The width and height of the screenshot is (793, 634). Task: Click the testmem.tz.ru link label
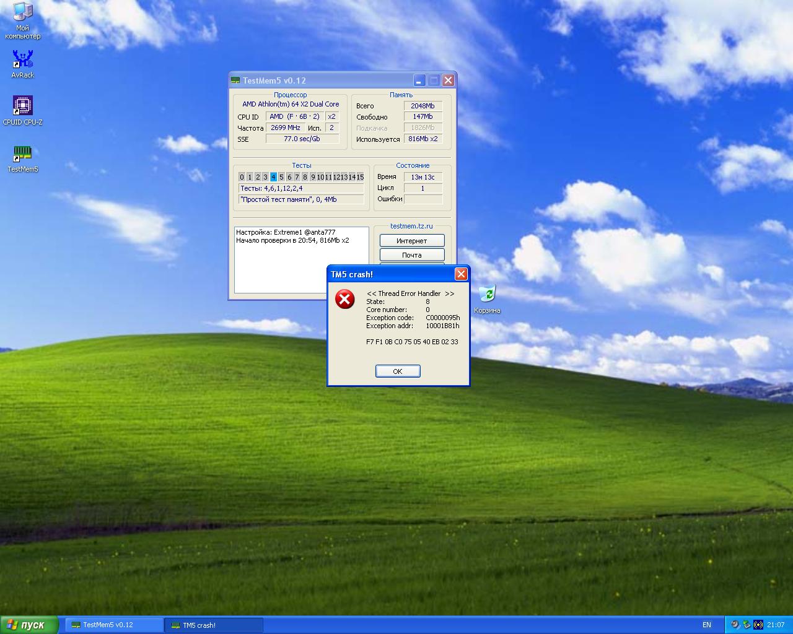(411, 226)
